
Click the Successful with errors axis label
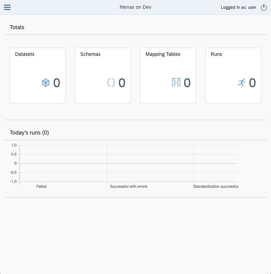[x=129, y=187]
